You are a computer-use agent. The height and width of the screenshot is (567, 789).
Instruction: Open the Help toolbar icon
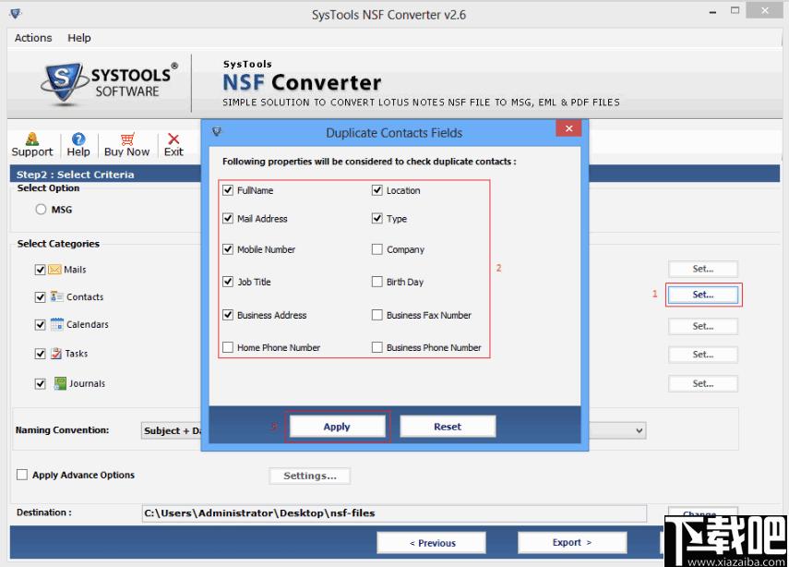click(x=78, y=139)
